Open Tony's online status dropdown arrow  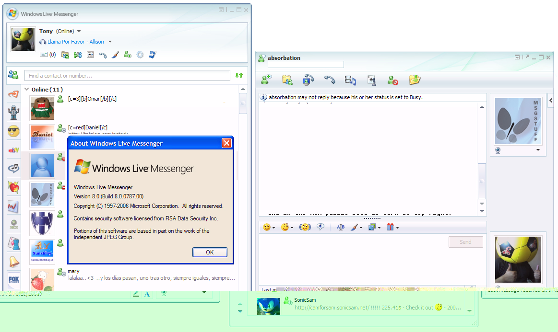(79, 31)
